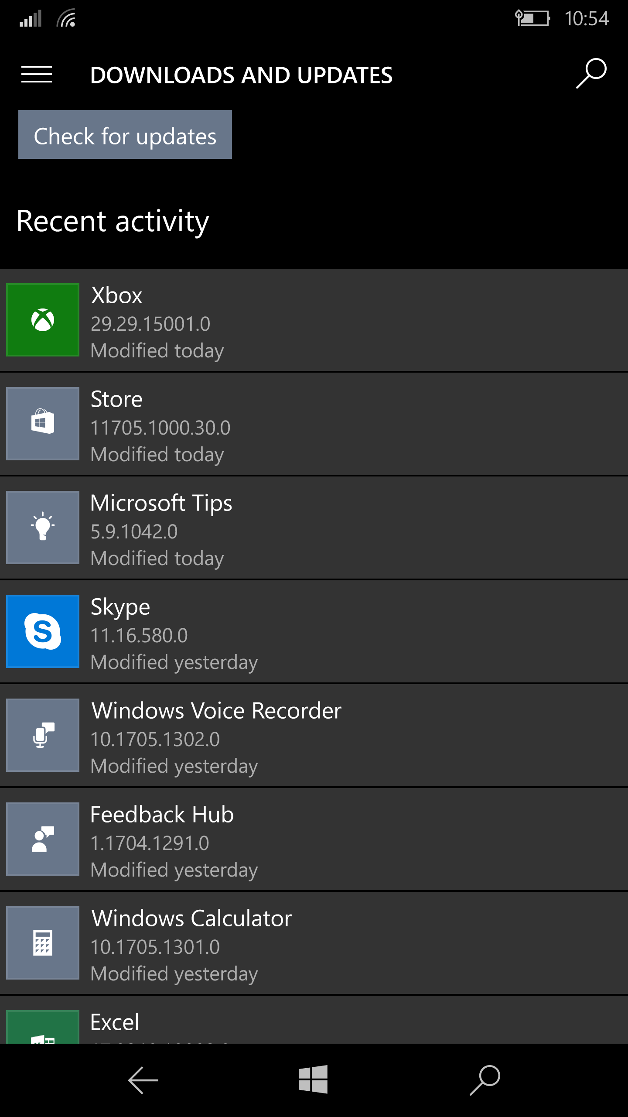Screen dimensions: 628x1117
Task: Tap the search icon in the header
Action: click(x=591, y=73)
